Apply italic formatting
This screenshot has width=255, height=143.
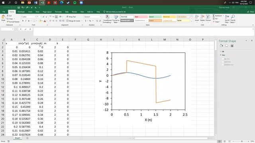pos(25,21)
